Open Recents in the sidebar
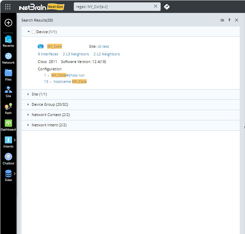The image size is (245, 234). tap(8, 41)
